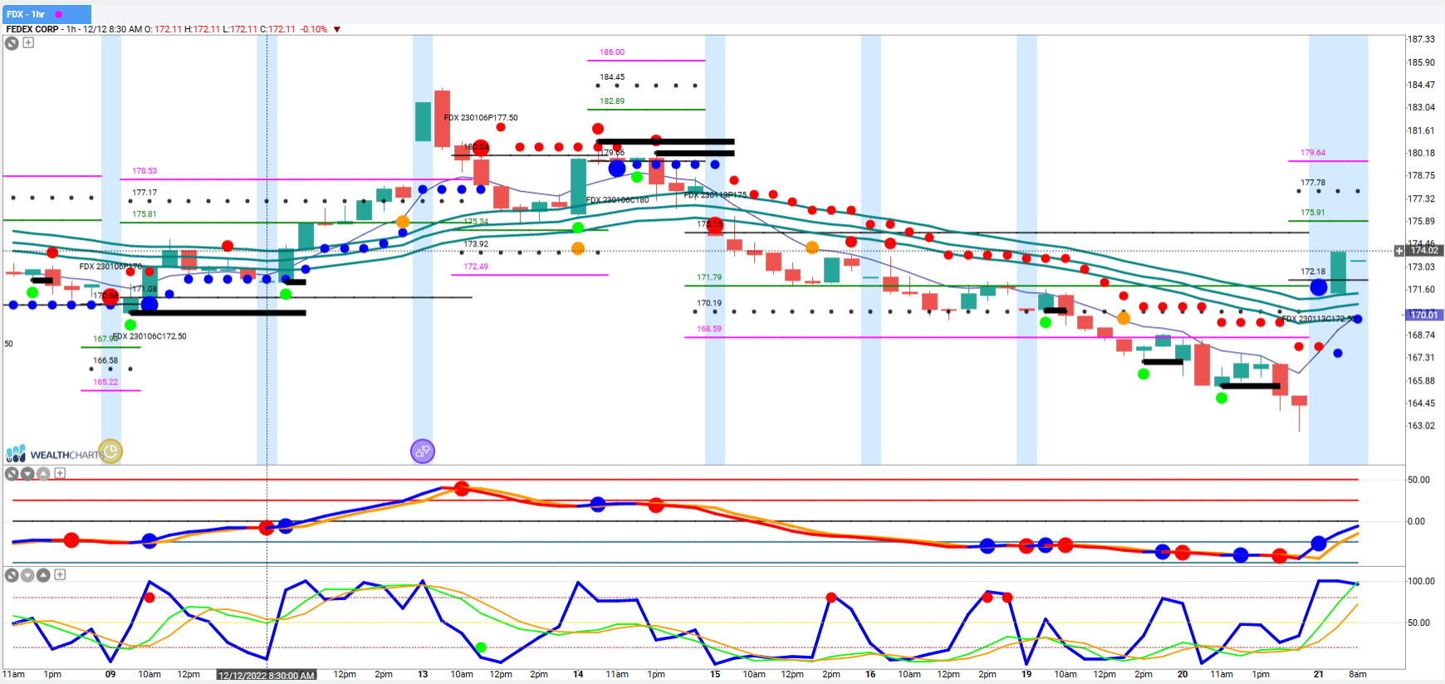This screenshot has width=1445, height=684.
Task: Click the date 13 on time axis
Action: coord(423,674)
